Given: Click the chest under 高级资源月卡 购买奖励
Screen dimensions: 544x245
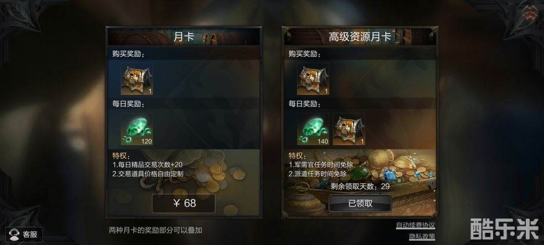Looking at the screenshot, I should pos(313,79).
